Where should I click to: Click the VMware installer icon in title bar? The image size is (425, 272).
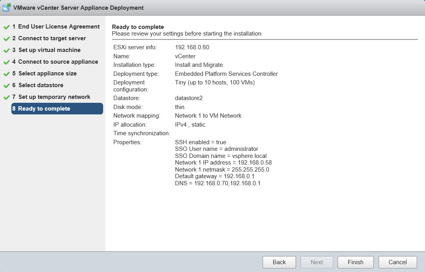point(7,7)
